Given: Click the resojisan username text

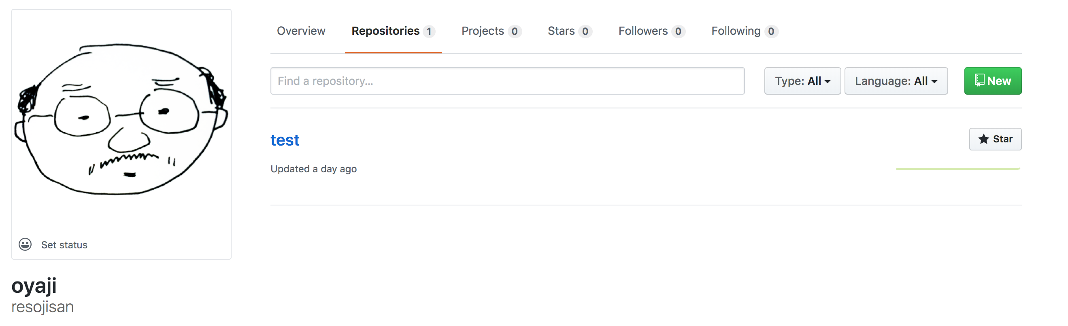Looking at the screenshot, I should click(x=43, y=307).
